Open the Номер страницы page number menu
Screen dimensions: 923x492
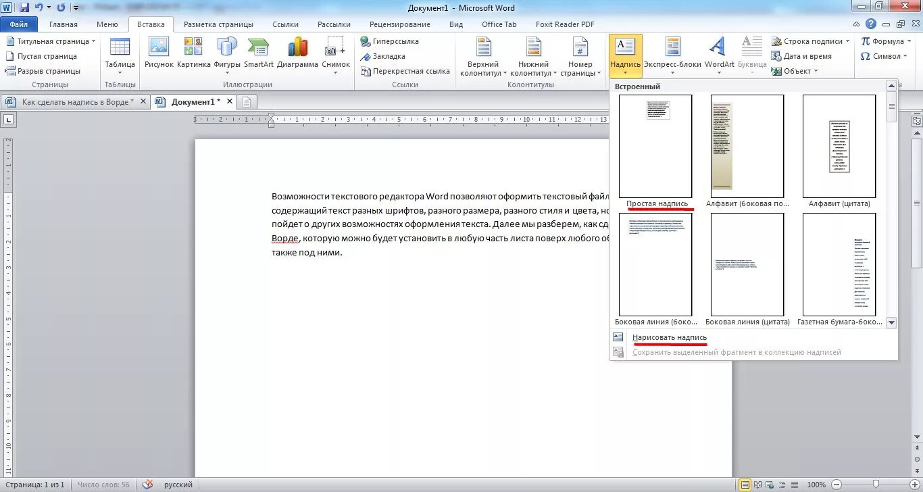point(580,57)
